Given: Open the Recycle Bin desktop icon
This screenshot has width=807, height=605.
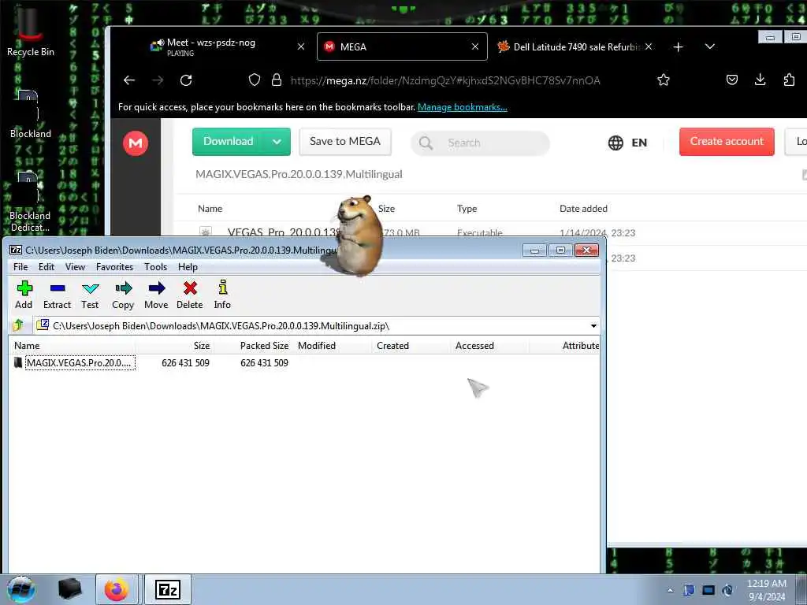Looking at the screenshot, I should (x=31, y=32).
